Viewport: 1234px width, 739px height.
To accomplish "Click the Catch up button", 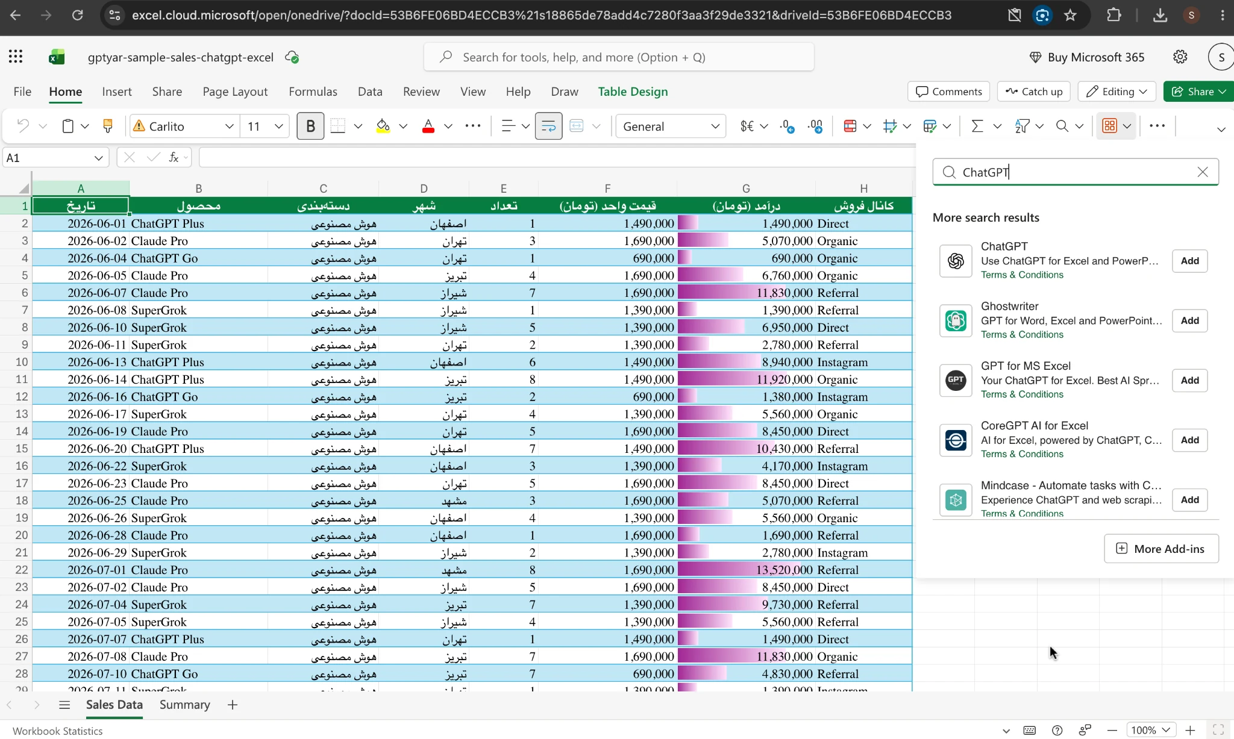I will coord(1033,92).
